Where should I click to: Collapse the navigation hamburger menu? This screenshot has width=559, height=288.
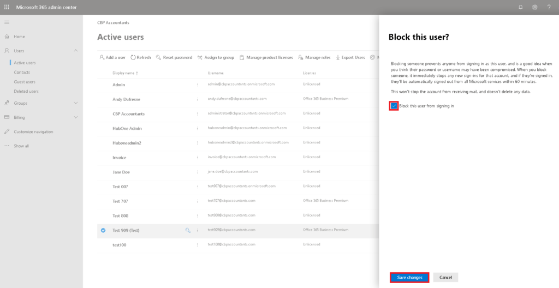click(x=7, y=22)
